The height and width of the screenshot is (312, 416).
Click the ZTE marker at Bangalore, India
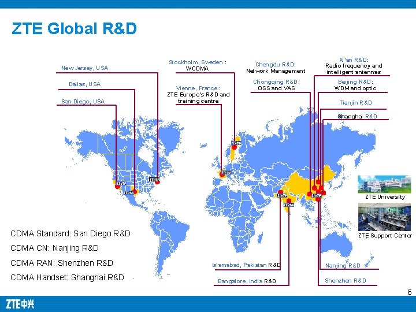289,205
